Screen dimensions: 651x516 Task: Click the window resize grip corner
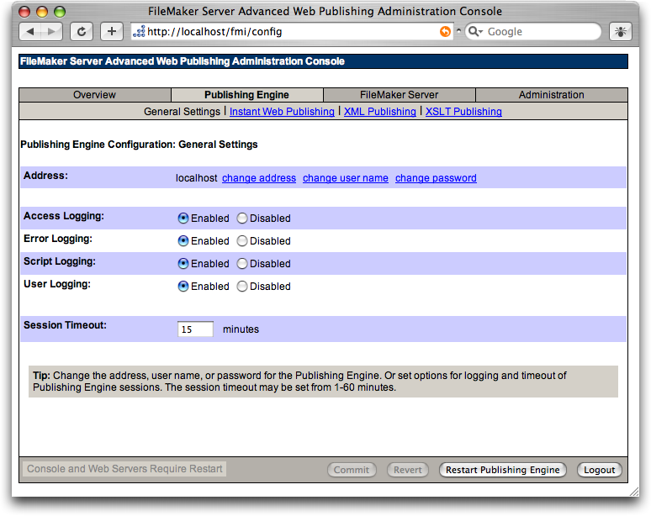634,492
